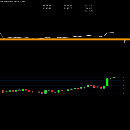
Task: Click the 'NASDAQ KDNY' chart title
Action: (19, 2)
